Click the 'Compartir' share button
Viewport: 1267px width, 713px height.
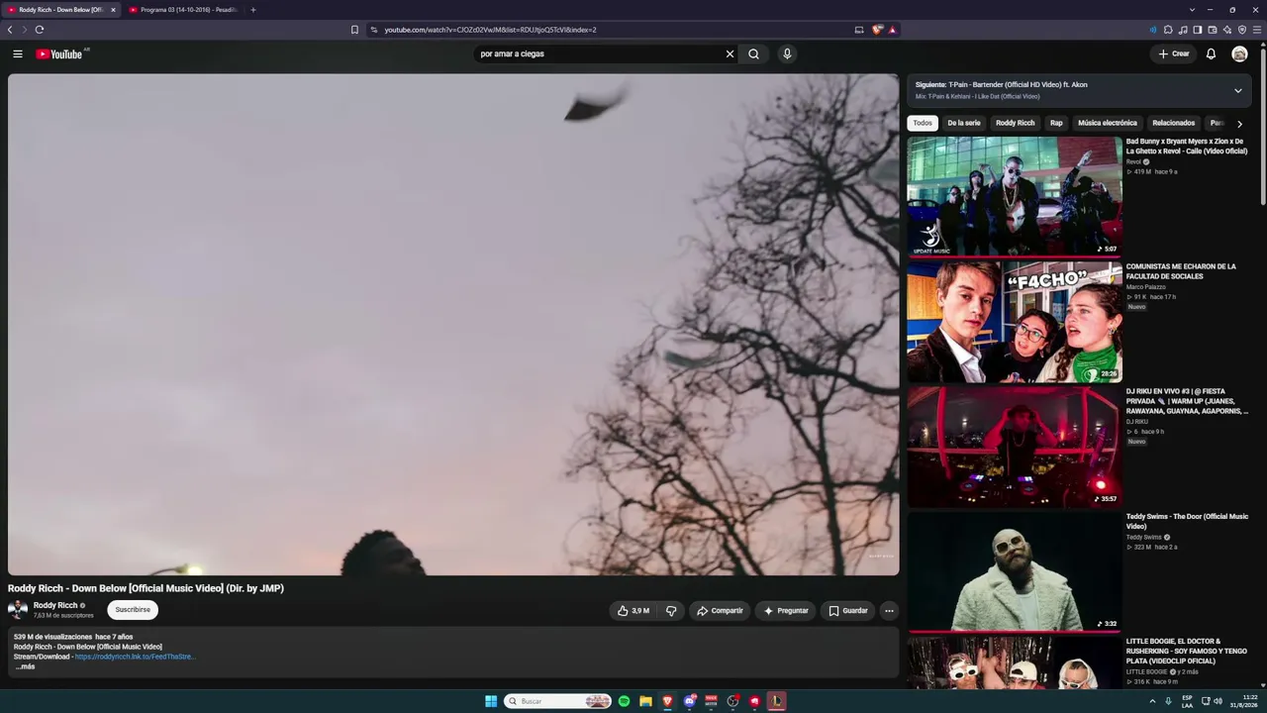tap(720, 611)
